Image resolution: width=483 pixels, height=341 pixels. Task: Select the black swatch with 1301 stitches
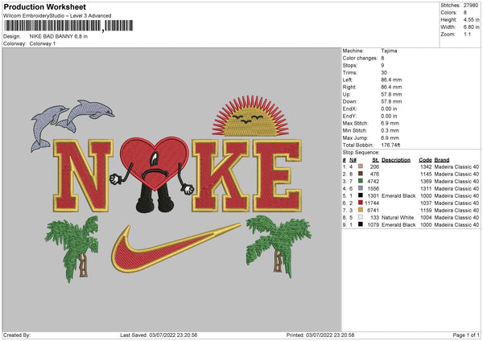(x=360, y=195)
